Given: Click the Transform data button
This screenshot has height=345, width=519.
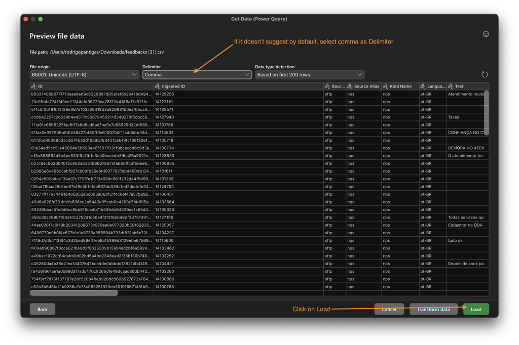Looking at the screenshot, I should 433,309.
